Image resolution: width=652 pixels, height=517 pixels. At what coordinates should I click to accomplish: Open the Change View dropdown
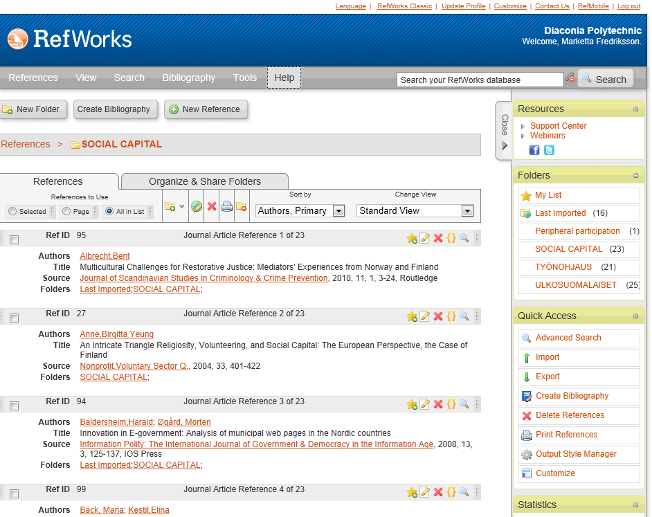tap(415, 211)
